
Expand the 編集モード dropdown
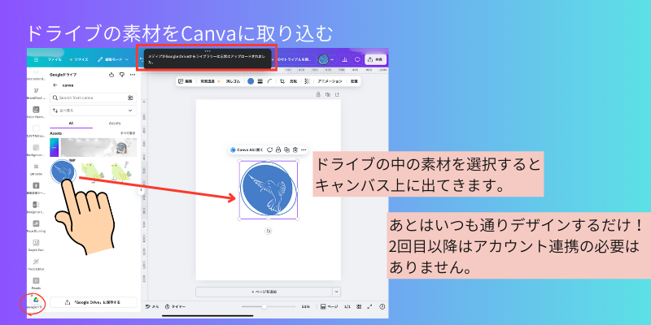113,59
